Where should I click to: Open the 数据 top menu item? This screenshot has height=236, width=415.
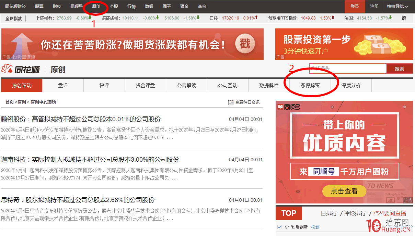pos(149,7)
